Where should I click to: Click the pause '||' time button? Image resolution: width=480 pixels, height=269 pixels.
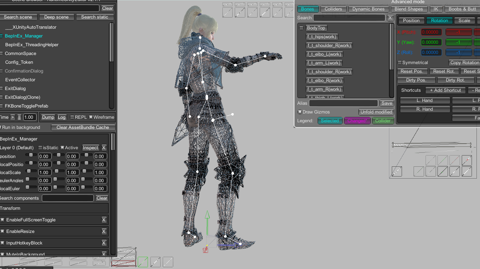point(19,117)
